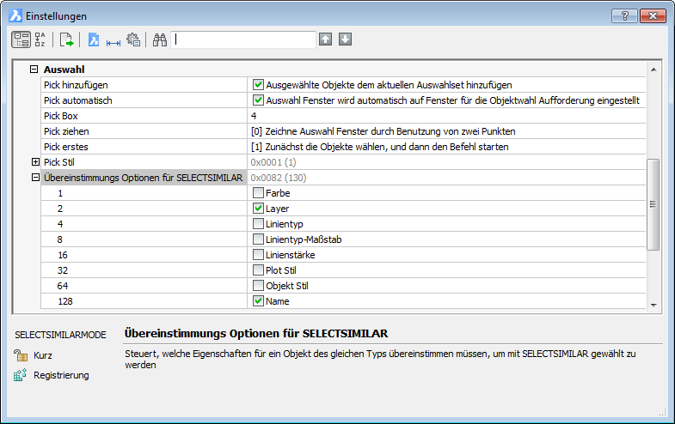Click the alphabetical sort icon
This screenshot has height=424, width=675.
[x=40, y=39]
